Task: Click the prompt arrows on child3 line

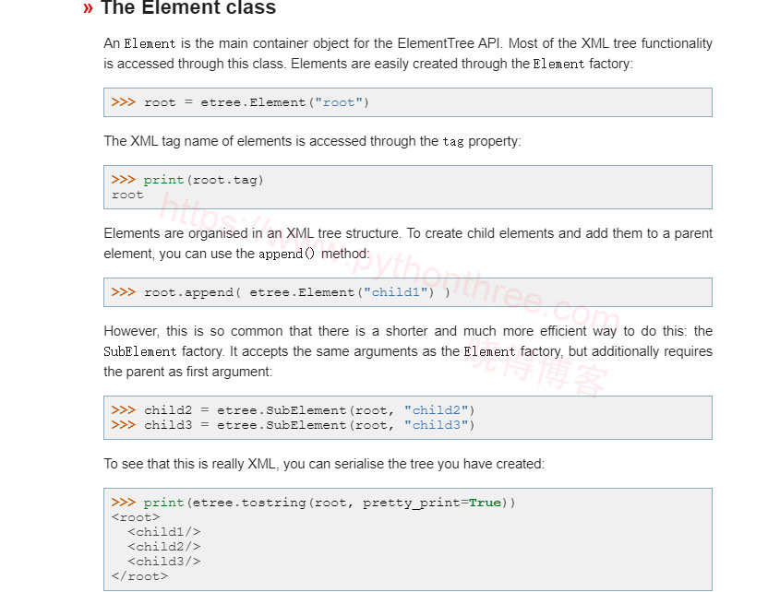Action: 124,425
